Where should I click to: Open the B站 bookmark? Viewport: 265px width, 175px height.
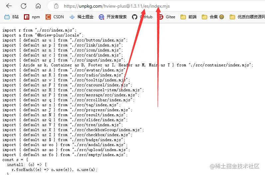[x=11, y=17]
